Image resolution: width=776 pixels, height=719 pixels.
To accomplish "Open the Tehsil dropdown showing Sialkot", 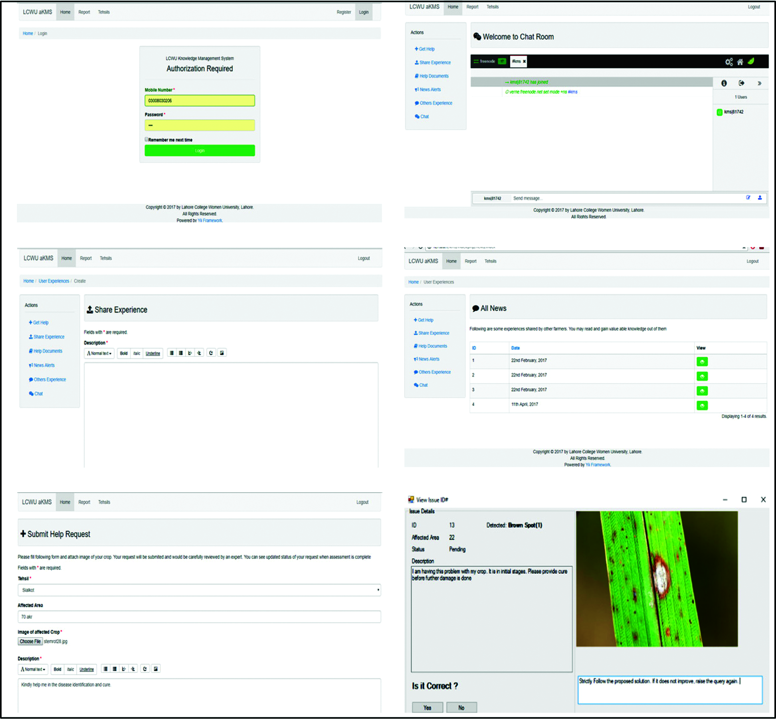I will click(199, 590).
